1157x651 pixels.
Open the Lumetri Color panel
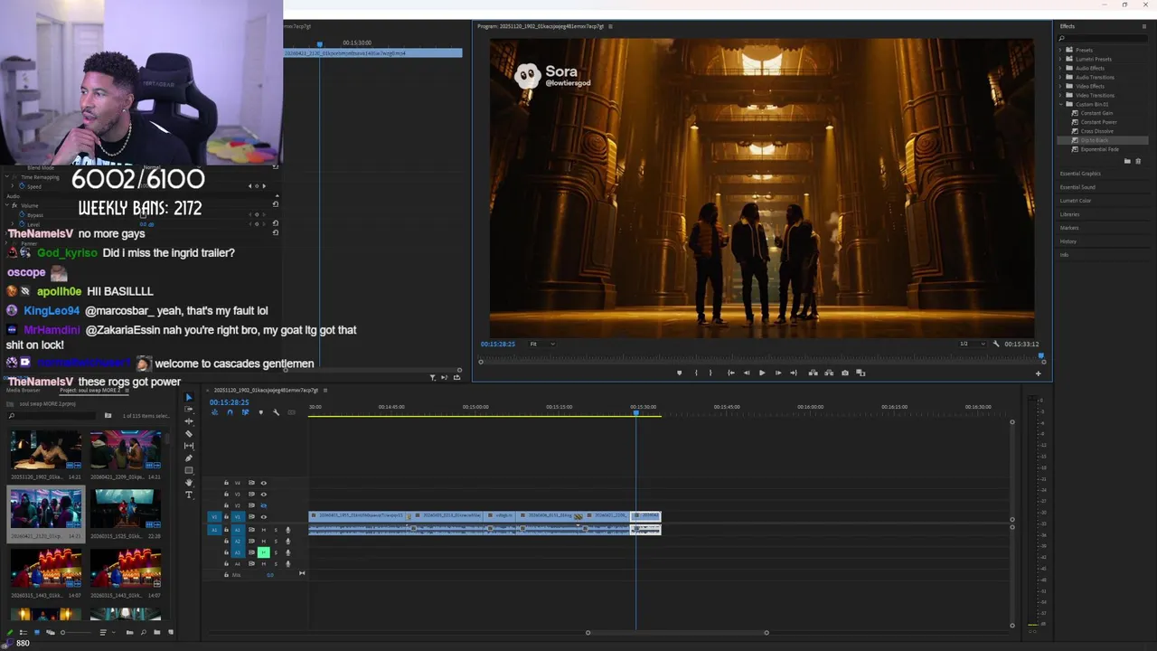(x=1076, y=201)
